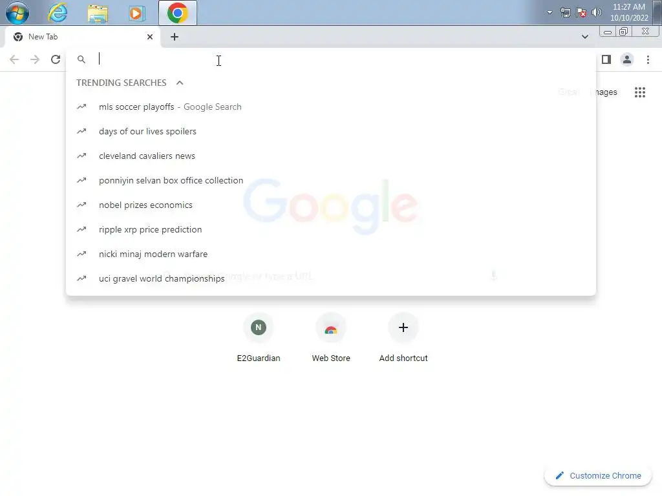Viewport: 662px width, 496px height.
Task: Pick ripple xrp price prediction
Action: point(330,229)
